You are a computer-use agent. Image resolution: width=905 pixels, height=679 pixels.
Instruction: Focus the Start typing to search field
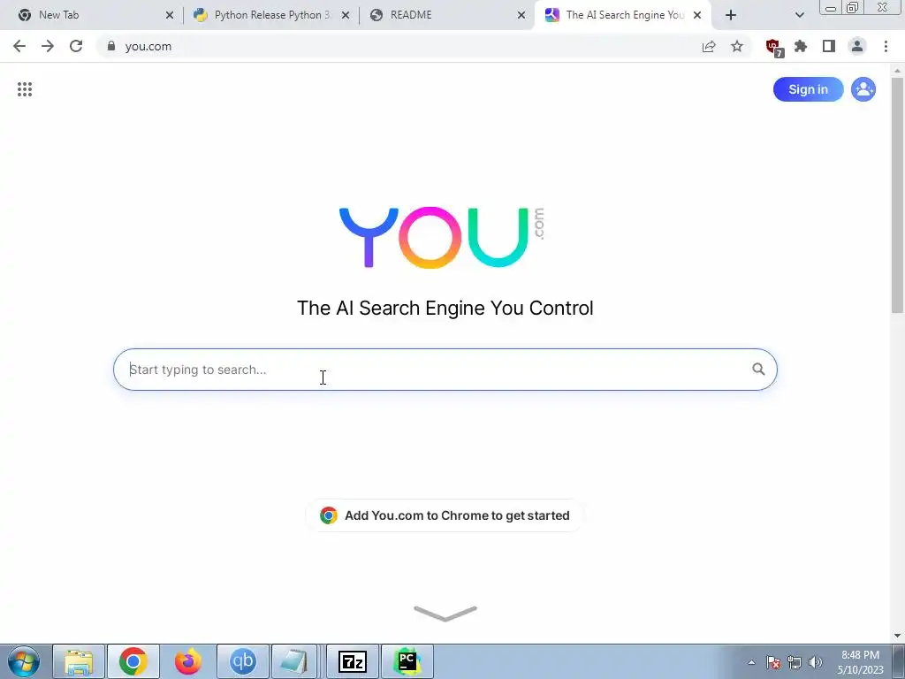[x=445, y=370]
